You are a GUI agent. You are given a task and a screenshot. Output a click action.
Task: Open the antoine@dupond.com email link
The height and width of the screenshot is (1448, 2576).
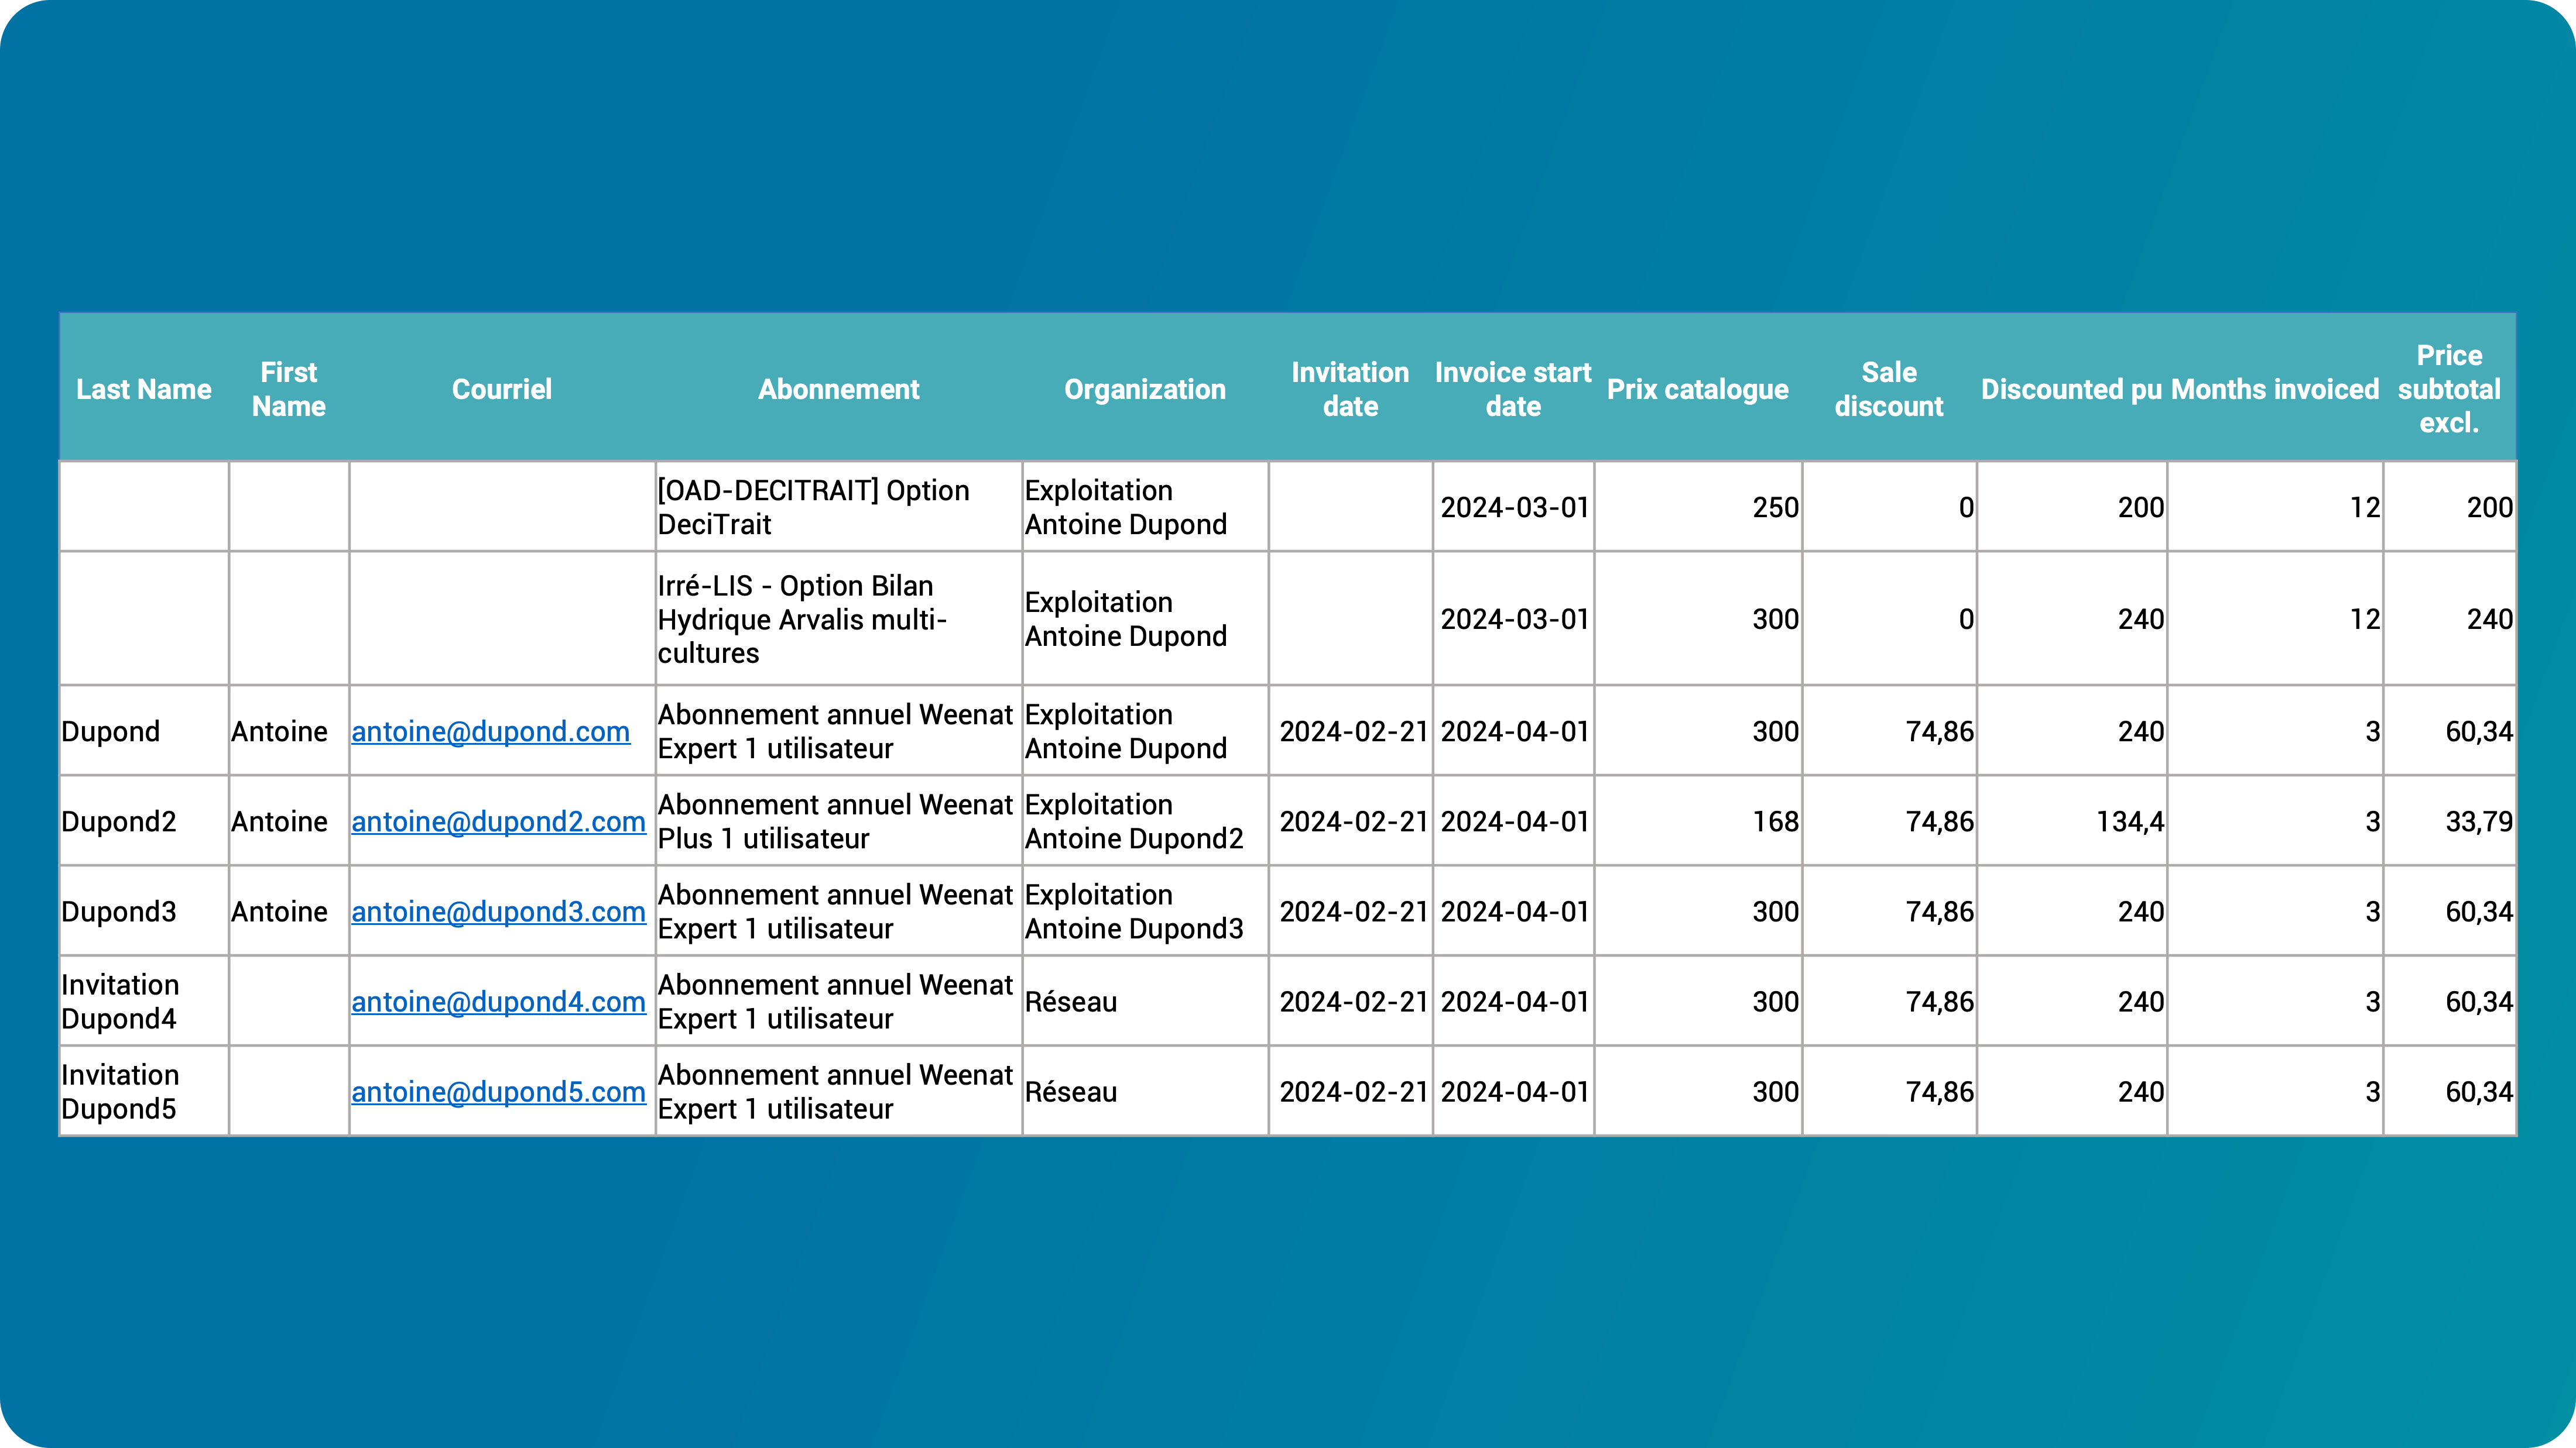pos(490,731)
